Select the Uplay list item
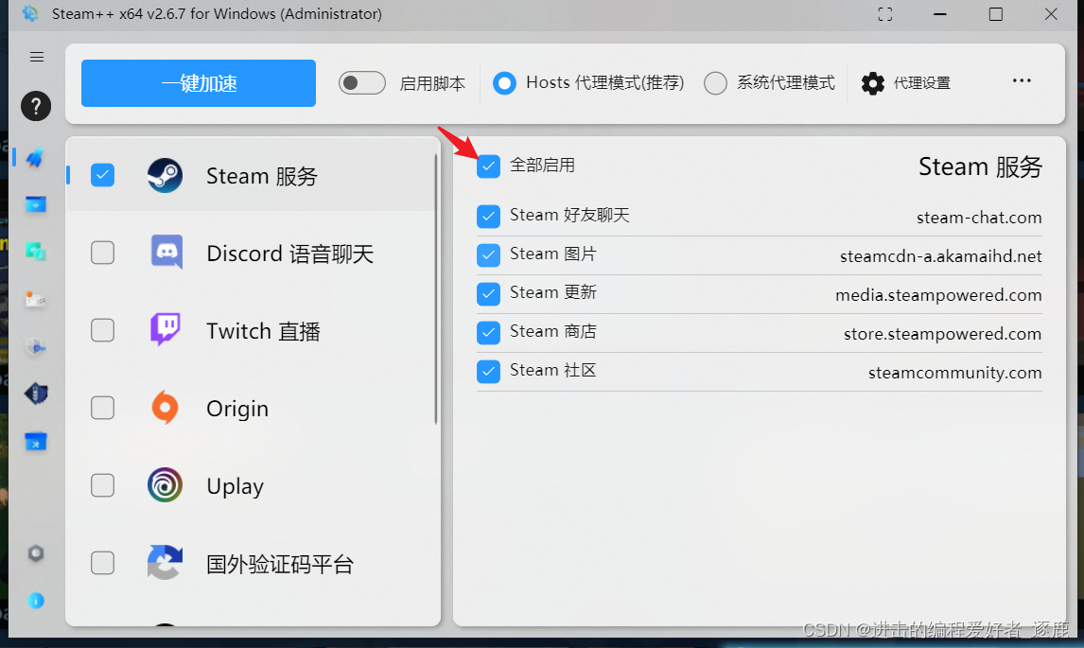 tap(251, 485)
